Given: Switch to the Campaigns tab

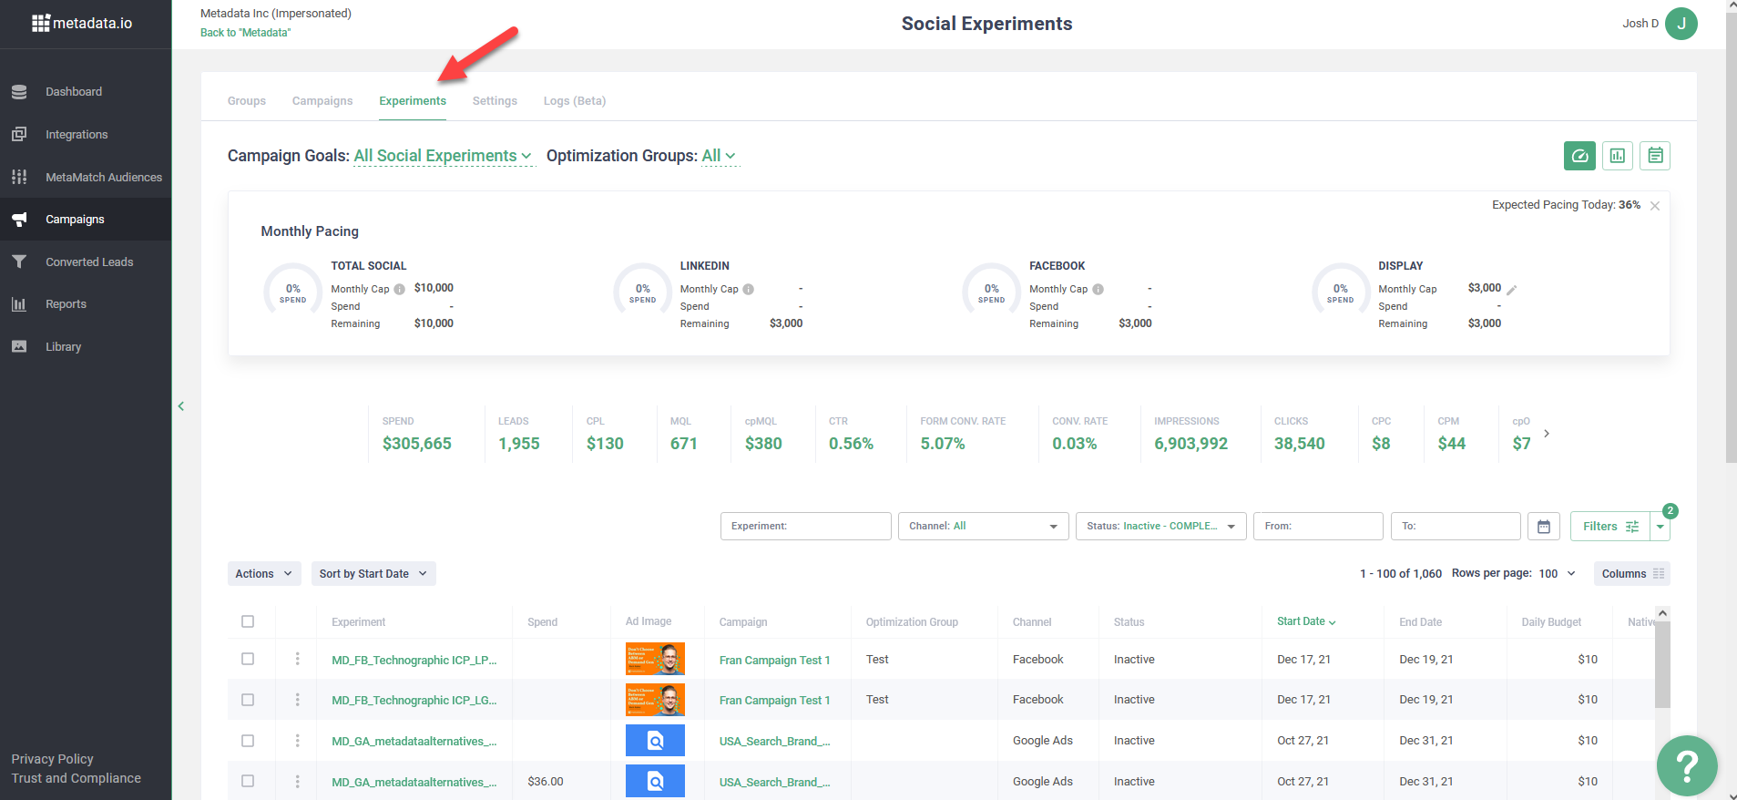Looking at the screenshot, I should click(x=322, y=101).
